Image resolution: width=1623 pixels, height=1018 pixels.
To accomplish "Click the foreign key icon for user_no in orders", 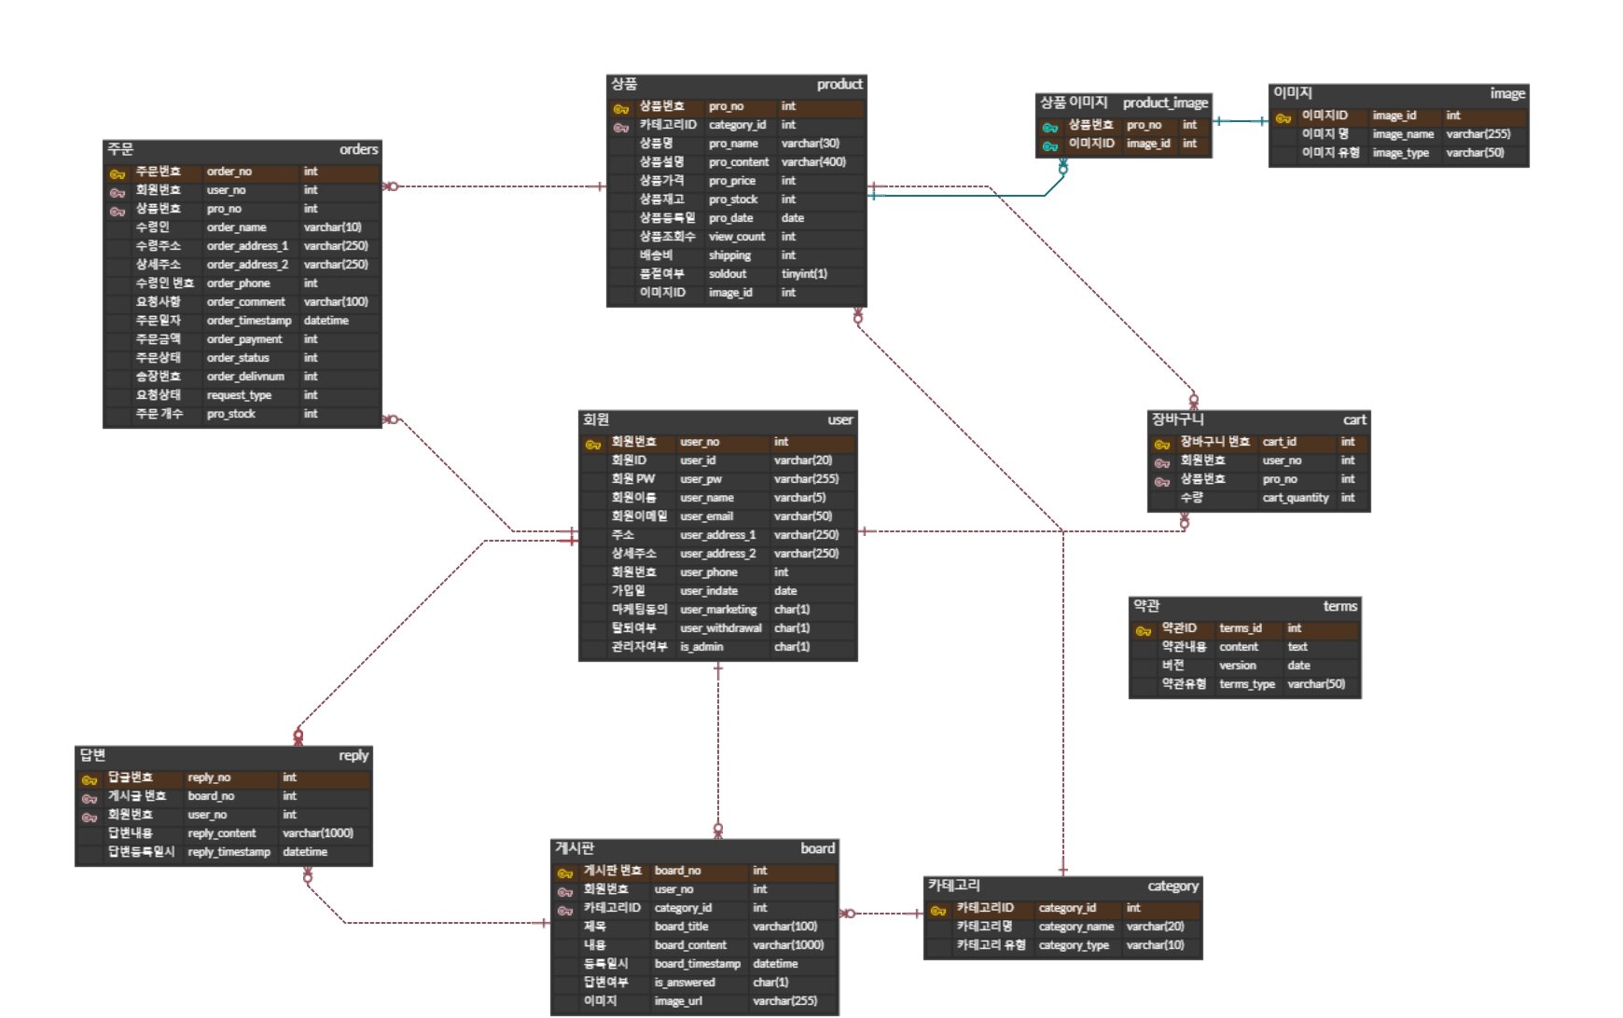I will 118,192.
